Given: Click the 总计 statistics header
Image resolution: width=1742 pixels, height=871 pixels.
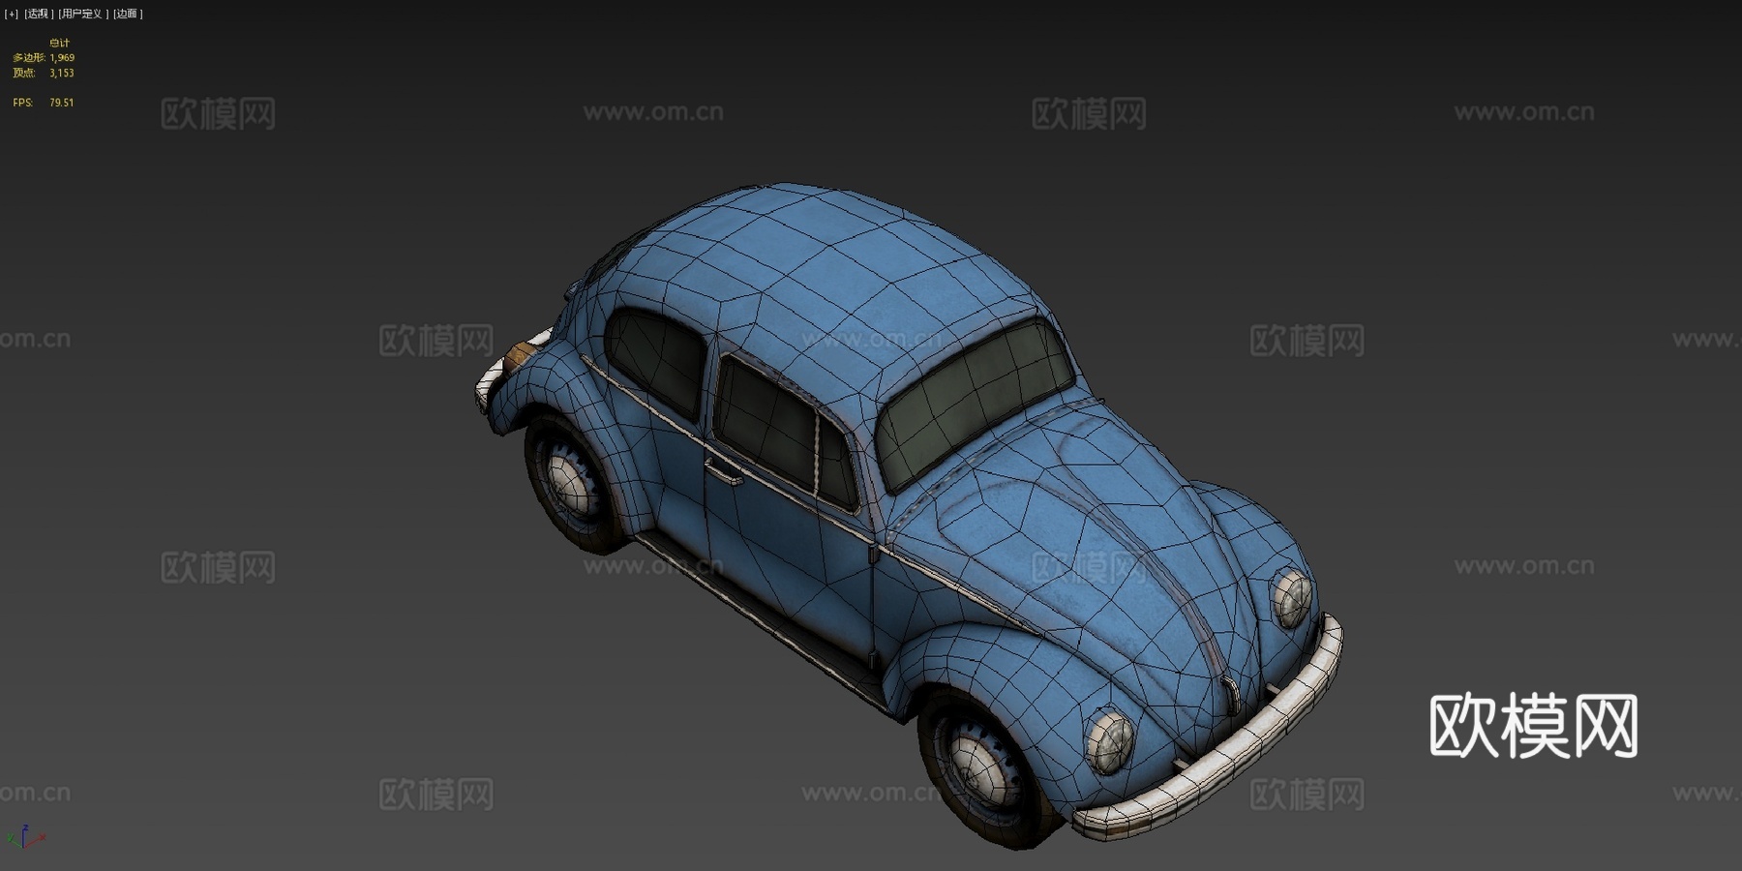Looking at the screenshot, I should coord(59,44).
